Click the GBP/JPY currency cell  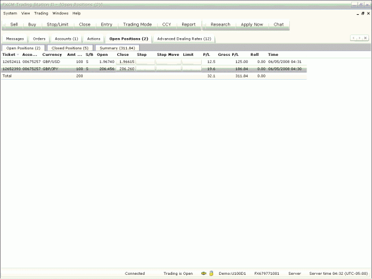[x=51, y=69]
